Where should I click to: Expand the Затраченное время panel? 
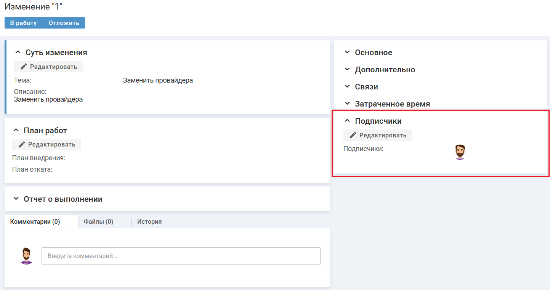pos(347,104)
